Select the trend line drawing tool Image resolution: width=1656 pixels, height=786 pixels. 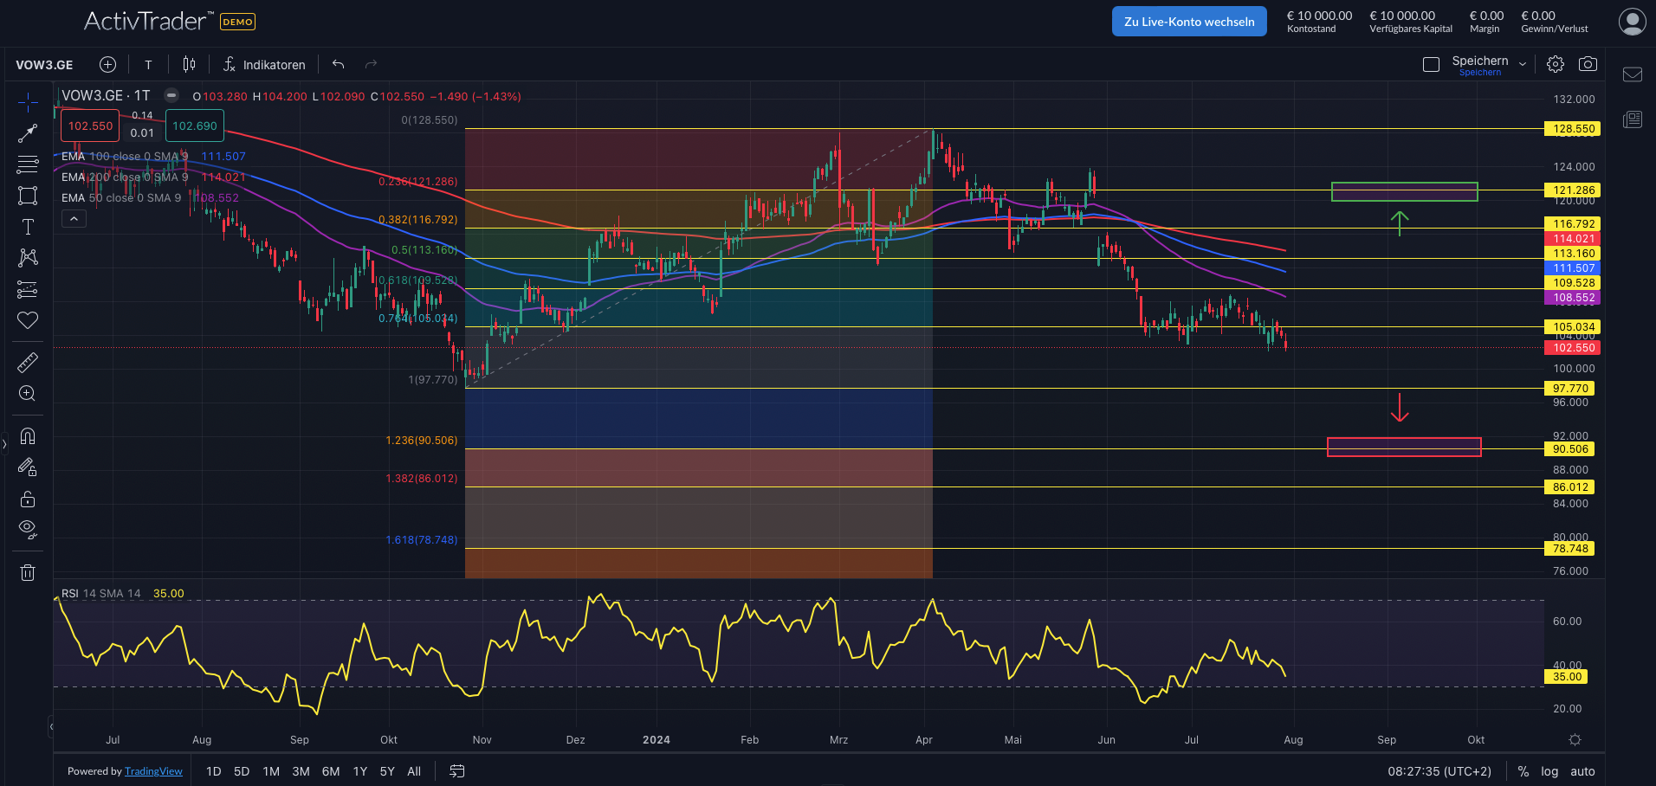(x=28, y=132)
